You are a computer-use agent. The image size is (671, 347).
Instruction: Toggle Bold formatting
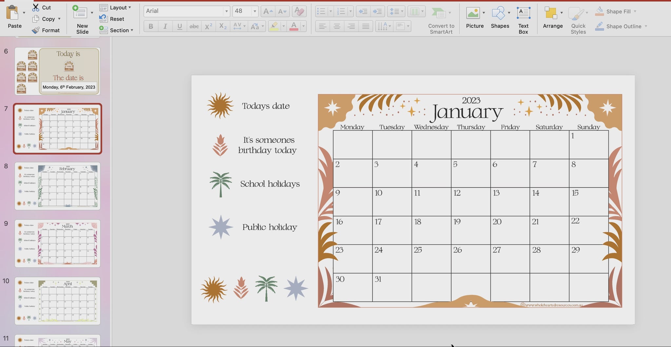151,26
